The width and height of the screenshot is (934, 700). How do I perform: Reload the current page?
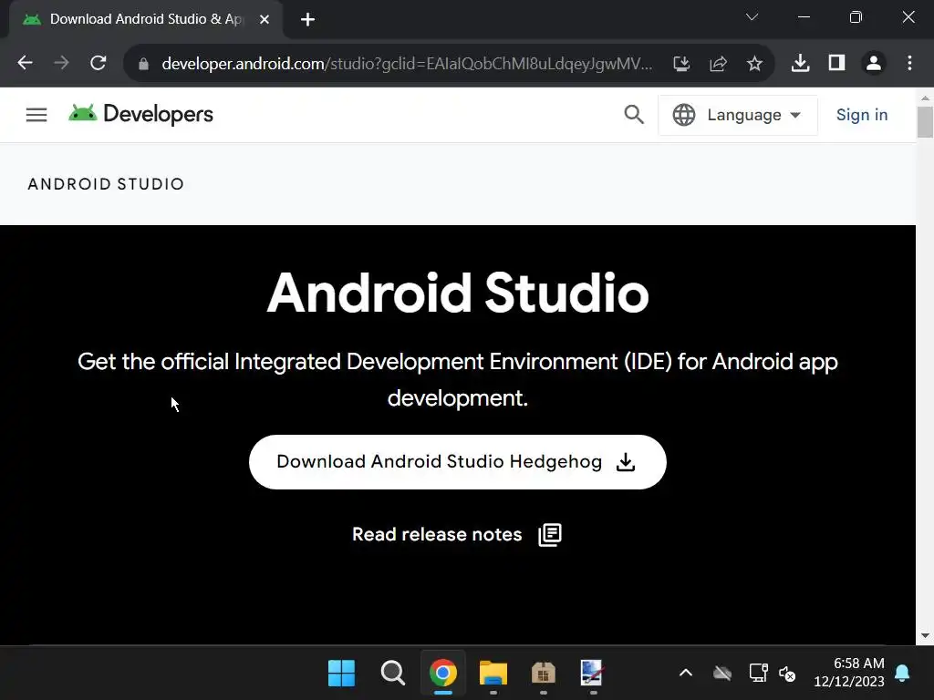click(x=99, y=63)
